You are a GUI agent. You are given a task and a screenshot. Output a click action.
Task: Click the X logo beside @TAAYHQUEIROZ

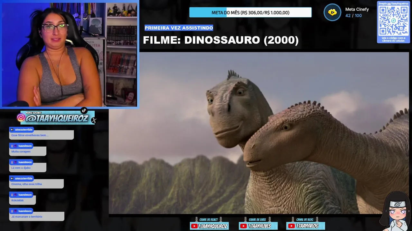[x=94, y=120]
